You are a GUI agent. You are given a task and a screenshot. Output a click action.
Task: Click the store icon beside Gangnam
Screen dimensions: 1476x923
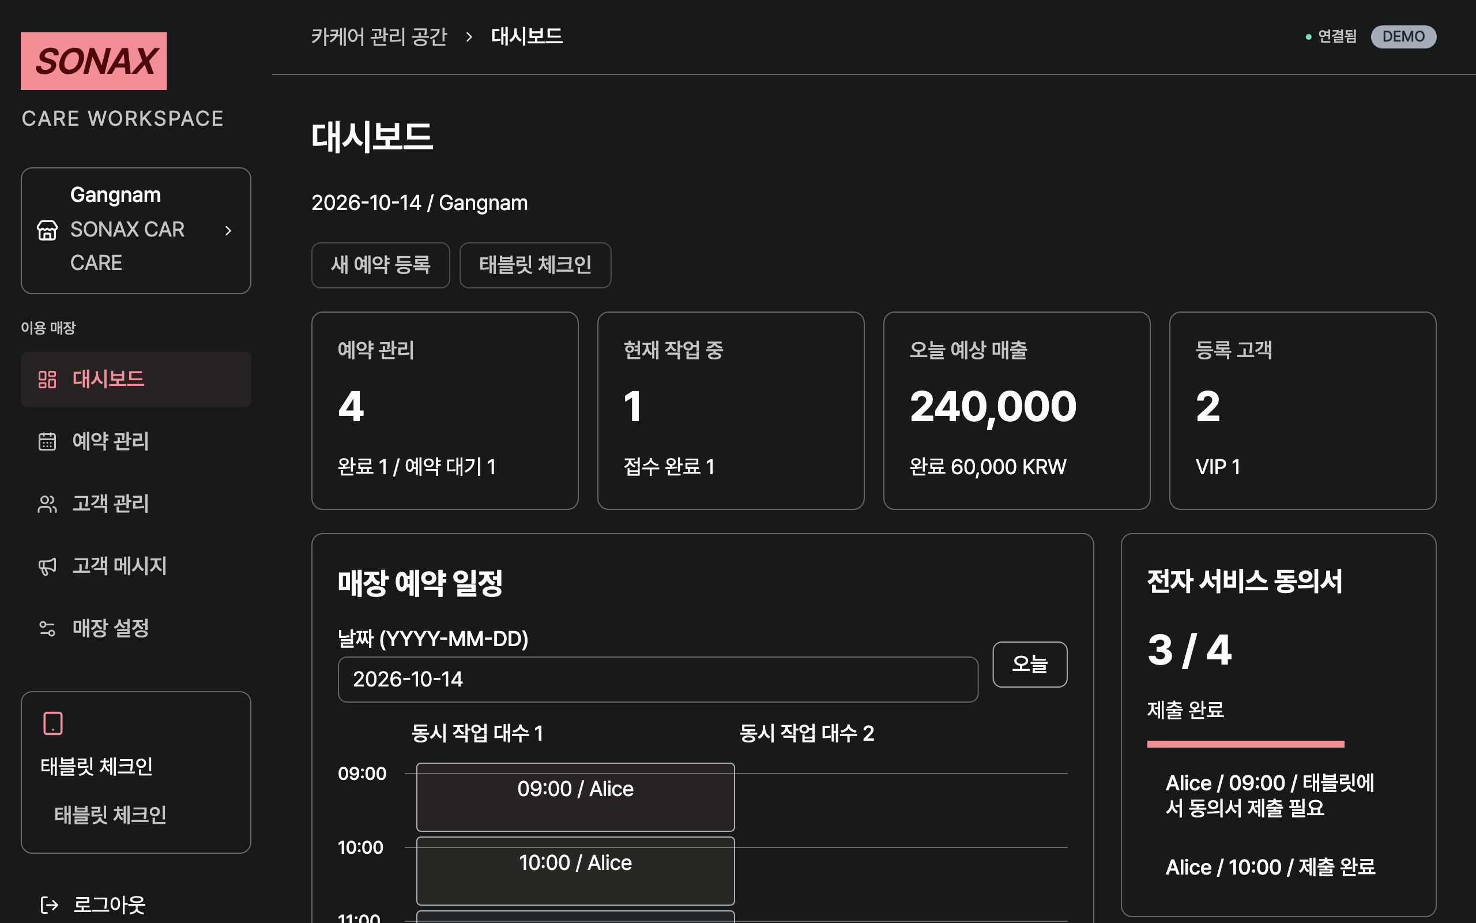(x=48, y=230)
